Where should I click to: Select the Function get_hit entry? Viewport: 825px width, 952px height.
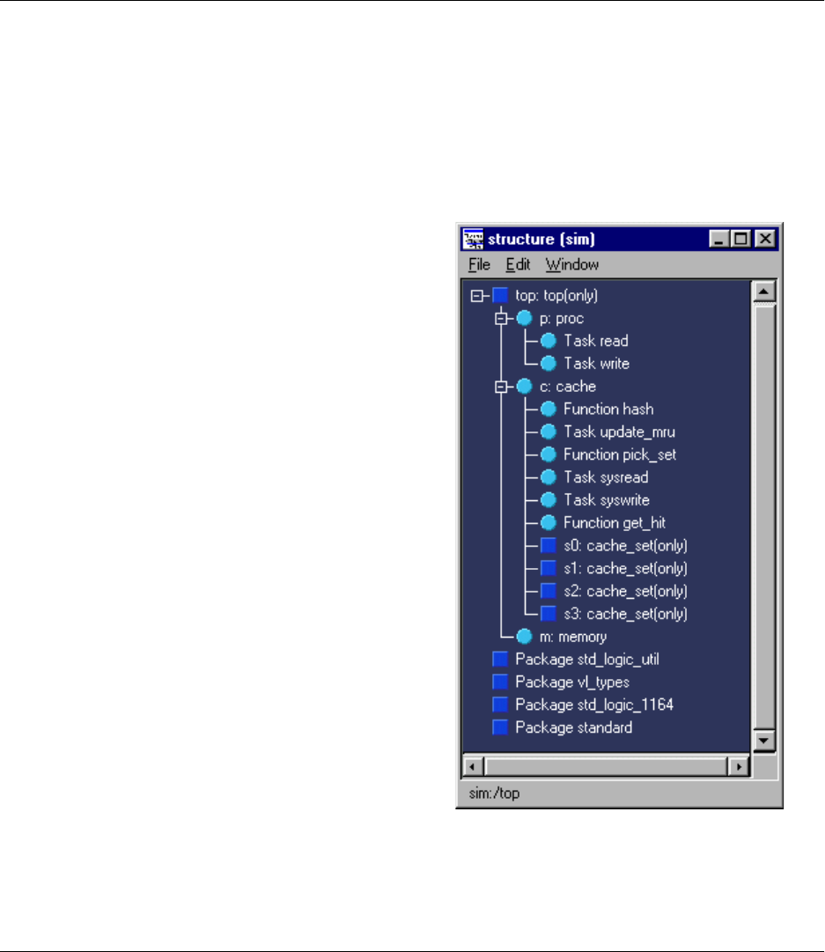tap(615, 523)
